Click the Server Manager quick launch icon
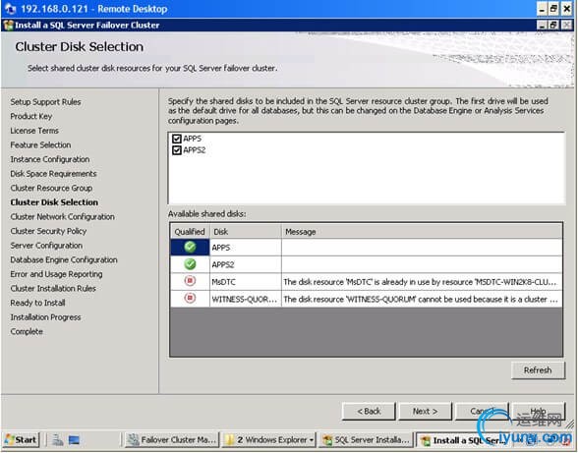578x453 pixels. pyautogui.click(x=57, y=439)
